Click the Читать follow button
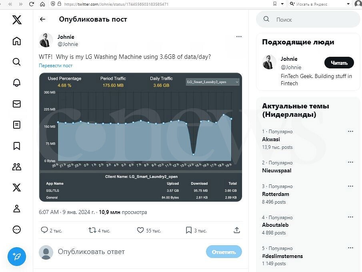The image size is (362, 272). pyautogui.click(x=339, y=63)
